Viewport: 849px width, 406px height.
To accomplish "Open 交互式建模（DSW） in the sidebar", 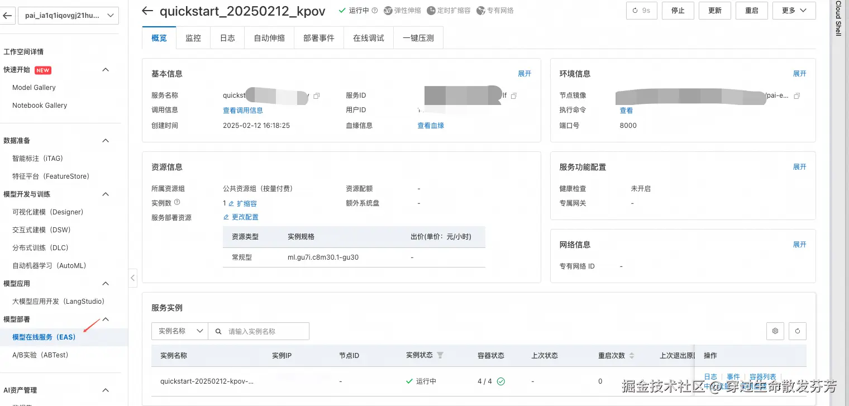I will coord(42,230).
